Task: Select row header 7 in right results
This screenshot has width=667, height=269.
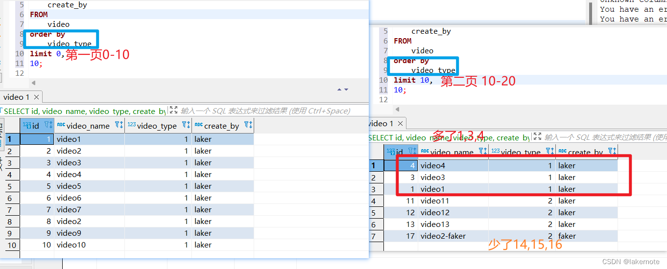Action: [376, 236]
